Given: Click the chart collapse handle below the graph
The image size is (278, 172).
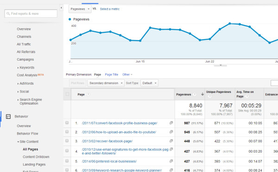Looking at the screenshot, I should click(x=221, y=65).
